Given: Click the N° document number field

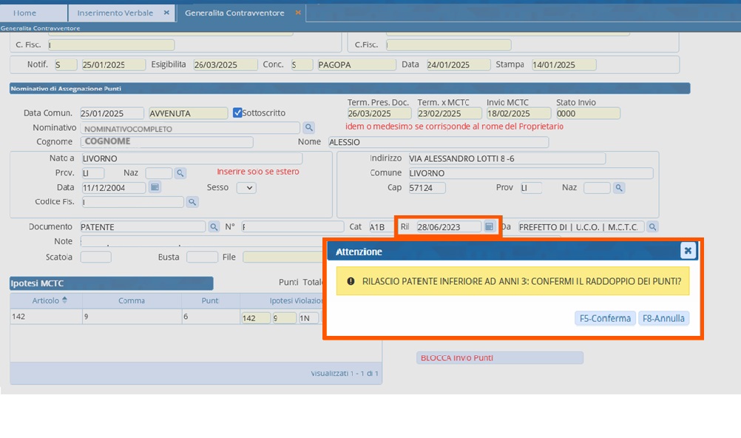Looking at the screenshot, I should pyautogui.click(x=293, y=227).
